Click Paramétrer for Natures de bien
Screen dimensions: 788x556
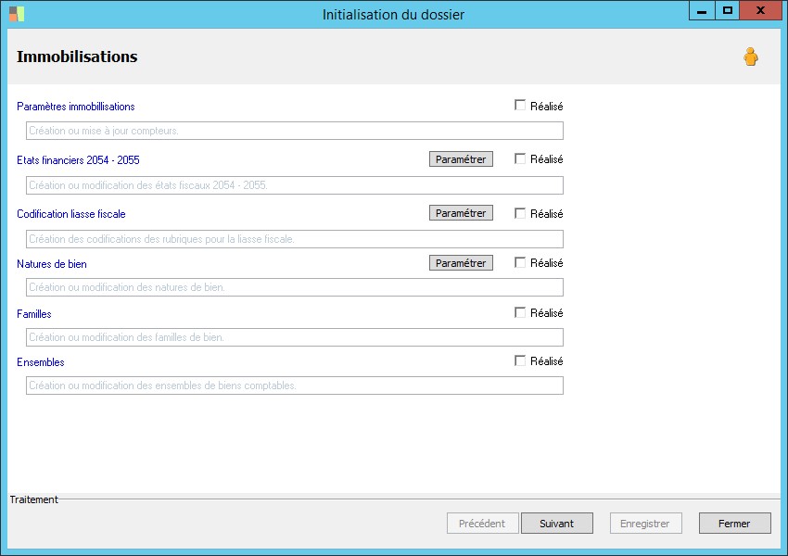click(461, 262)
